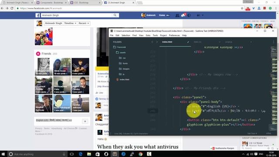
Task: Click the Animesh Singh profile name button
Action: pos(53,23)
